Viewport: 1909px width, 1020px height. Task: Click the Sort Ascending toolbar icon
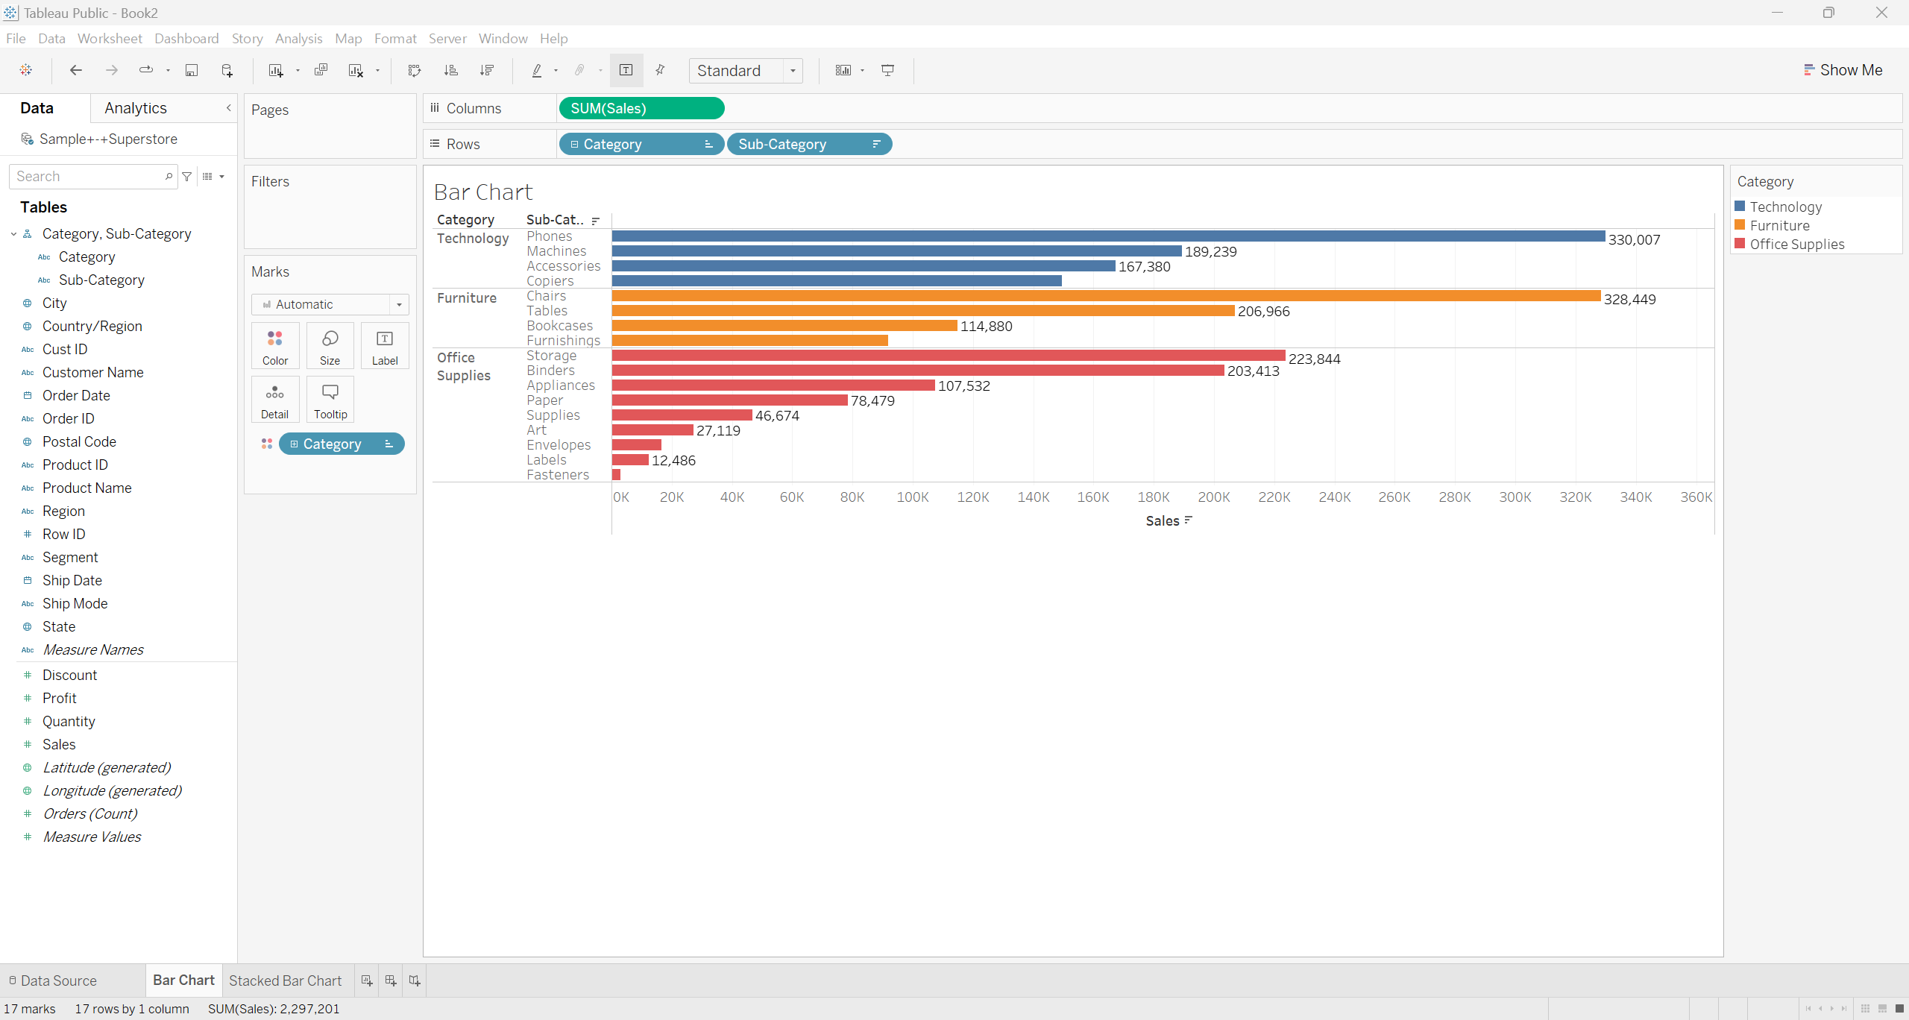point(450,70)
